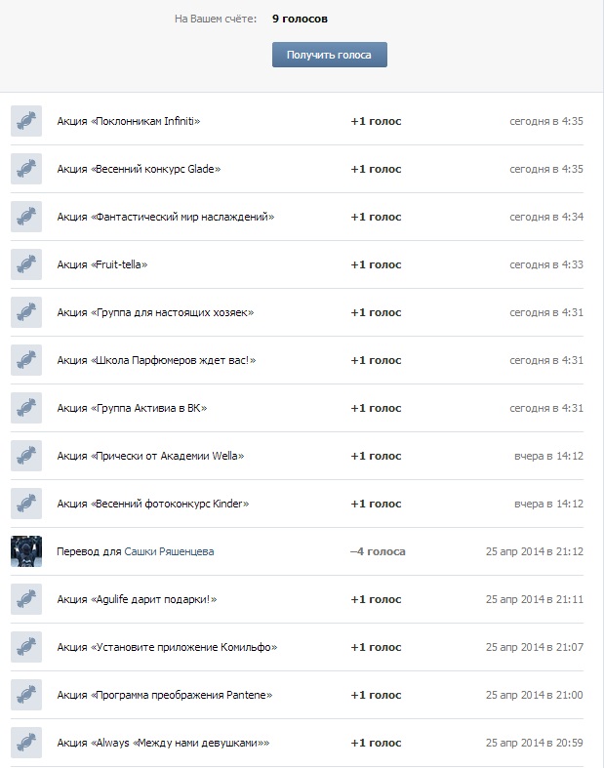Click candy icon beside 'Agulife дарит подарки!'
Image resolution: width=604 pixels, height=768 pixels.
coord(26,599)
